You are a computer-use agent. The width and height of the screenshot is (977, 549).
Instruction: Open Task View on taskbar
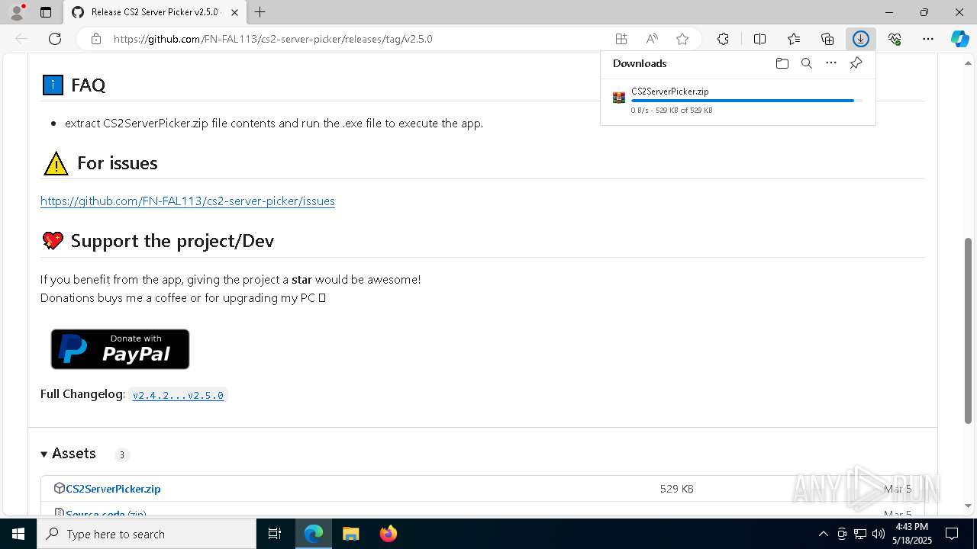click(275, 534)
